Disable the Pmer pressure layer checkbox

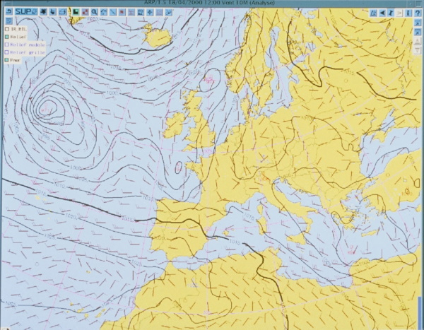6,61
